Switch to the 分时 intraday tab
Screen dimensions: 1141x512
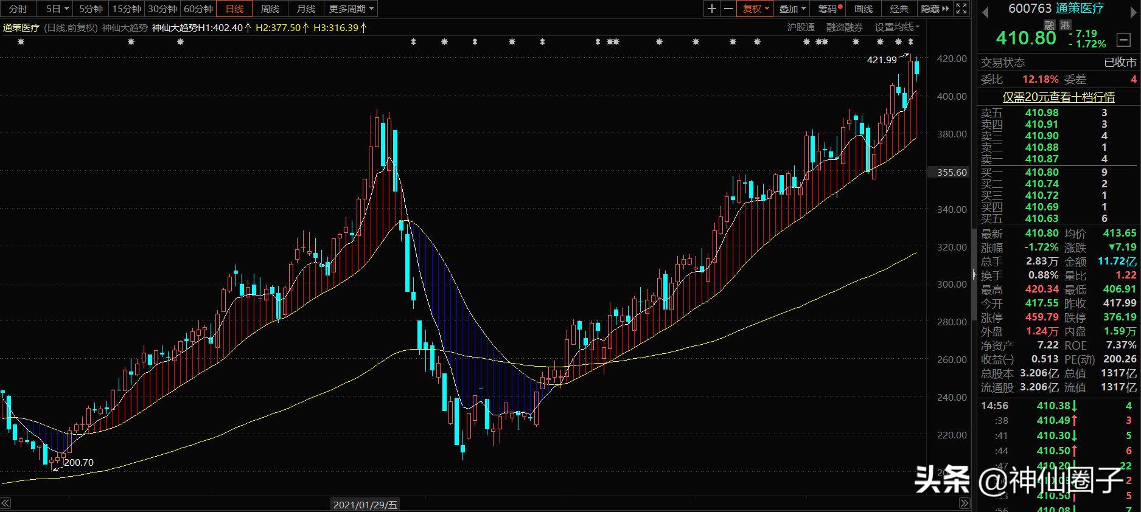pos(18,9)
